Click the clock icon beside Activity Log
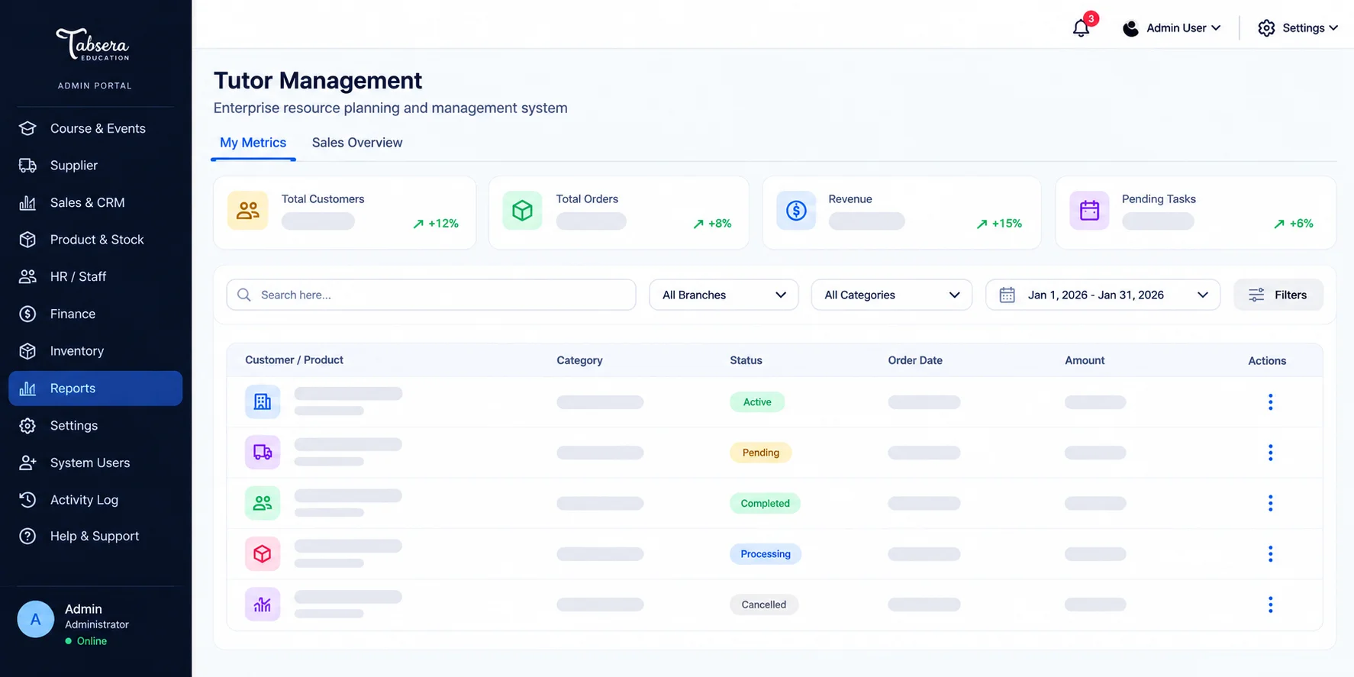The width and height of the screenshot is (1354, 677). click(27, 500)
